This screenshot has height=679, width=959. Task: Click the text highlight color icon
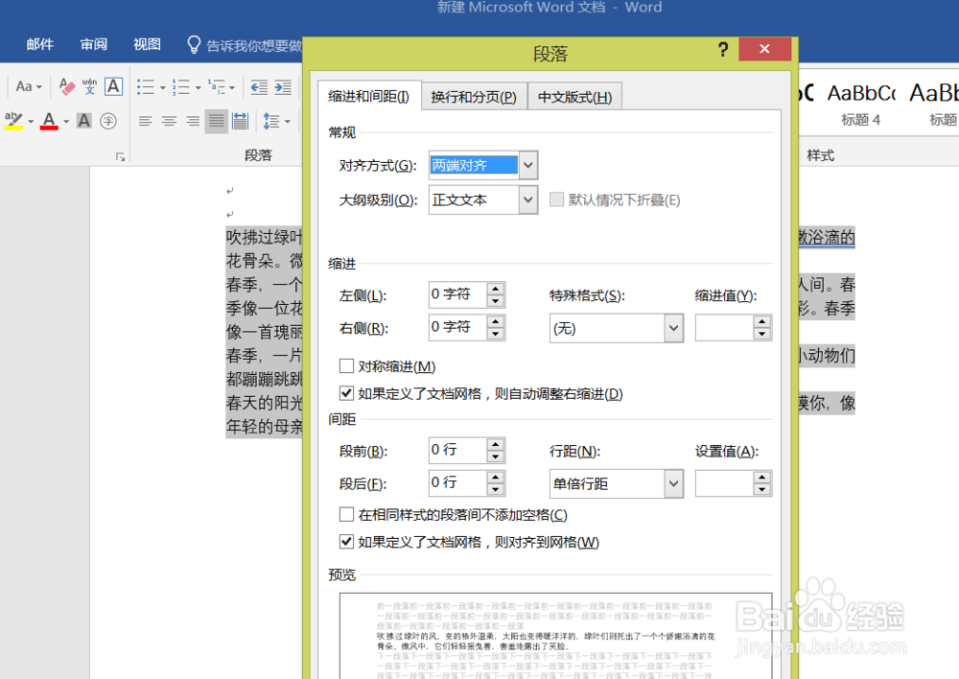pyautogui.click(x=13, y=121)
